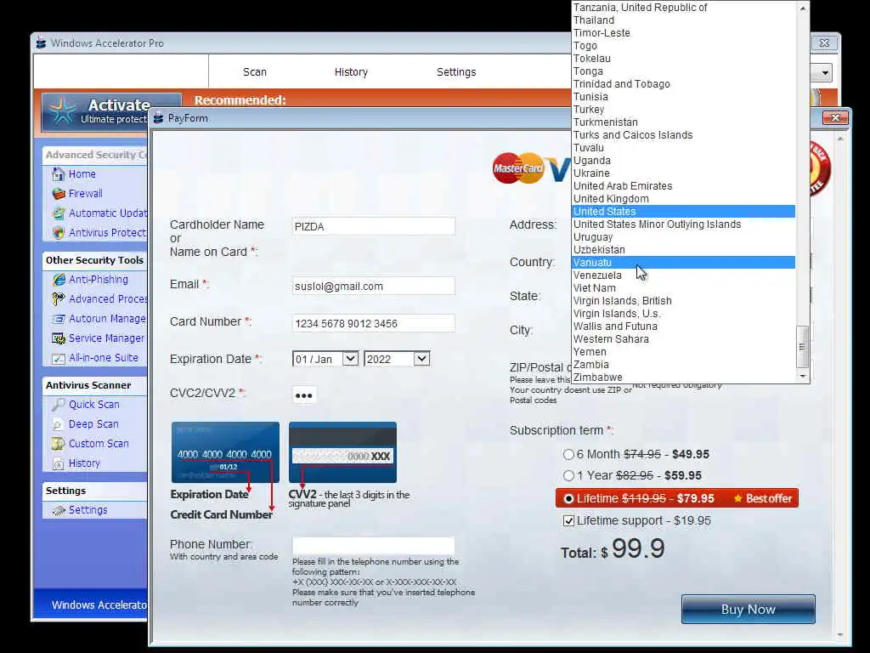Click the Firewall brick icon
The image size is (870, 653).
point(59,194)
